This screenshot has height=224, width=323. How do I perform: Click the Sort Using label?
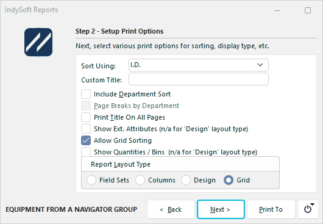click(x=99, y=66)
